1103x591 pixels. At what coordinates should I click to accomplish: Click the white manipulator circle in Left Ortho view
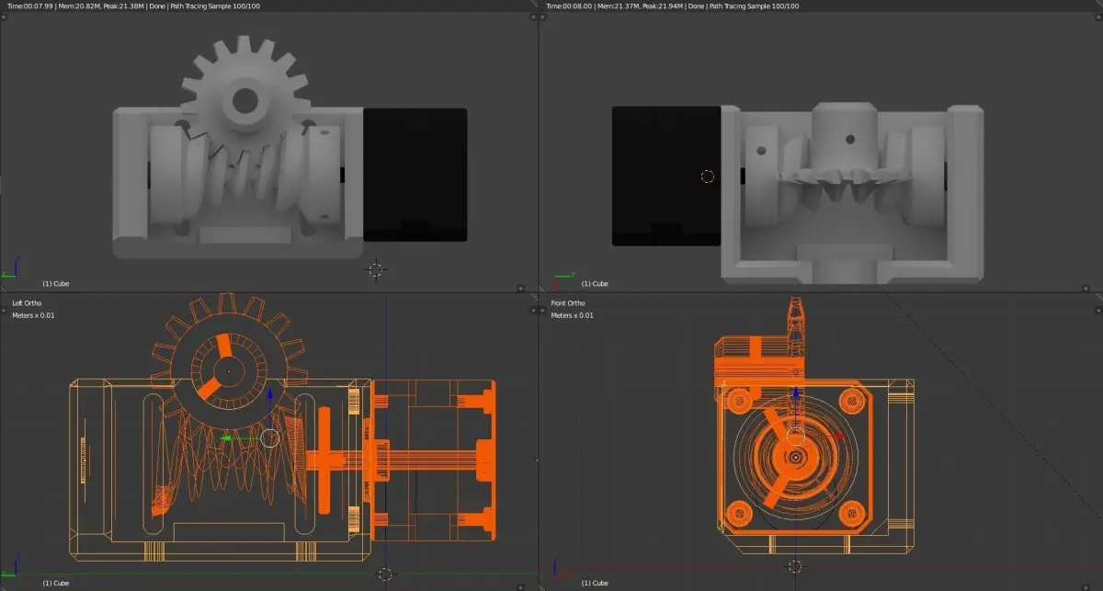click(269, 438)
